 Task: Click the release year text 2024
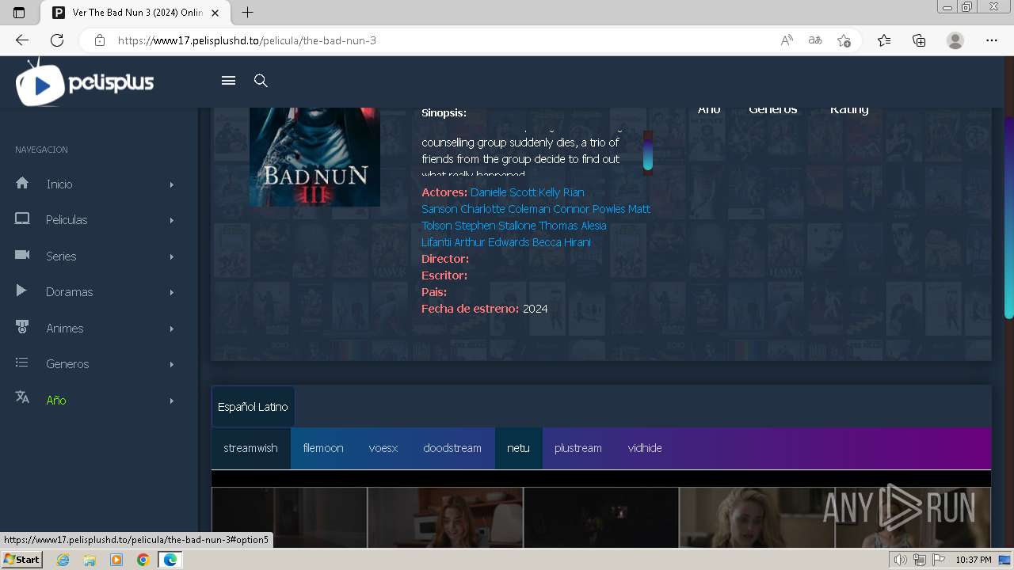[535, 309]
